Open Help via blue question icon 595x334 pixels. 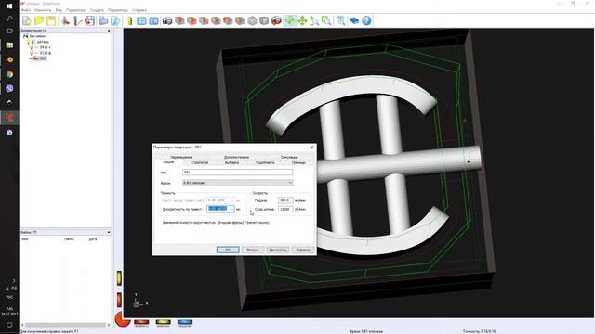[x=366, y=20]
